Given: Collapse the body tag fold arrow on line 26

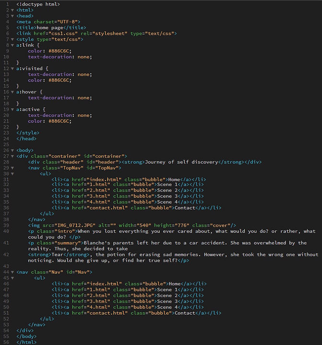Looking at the screenshot, I should point(12,151).
